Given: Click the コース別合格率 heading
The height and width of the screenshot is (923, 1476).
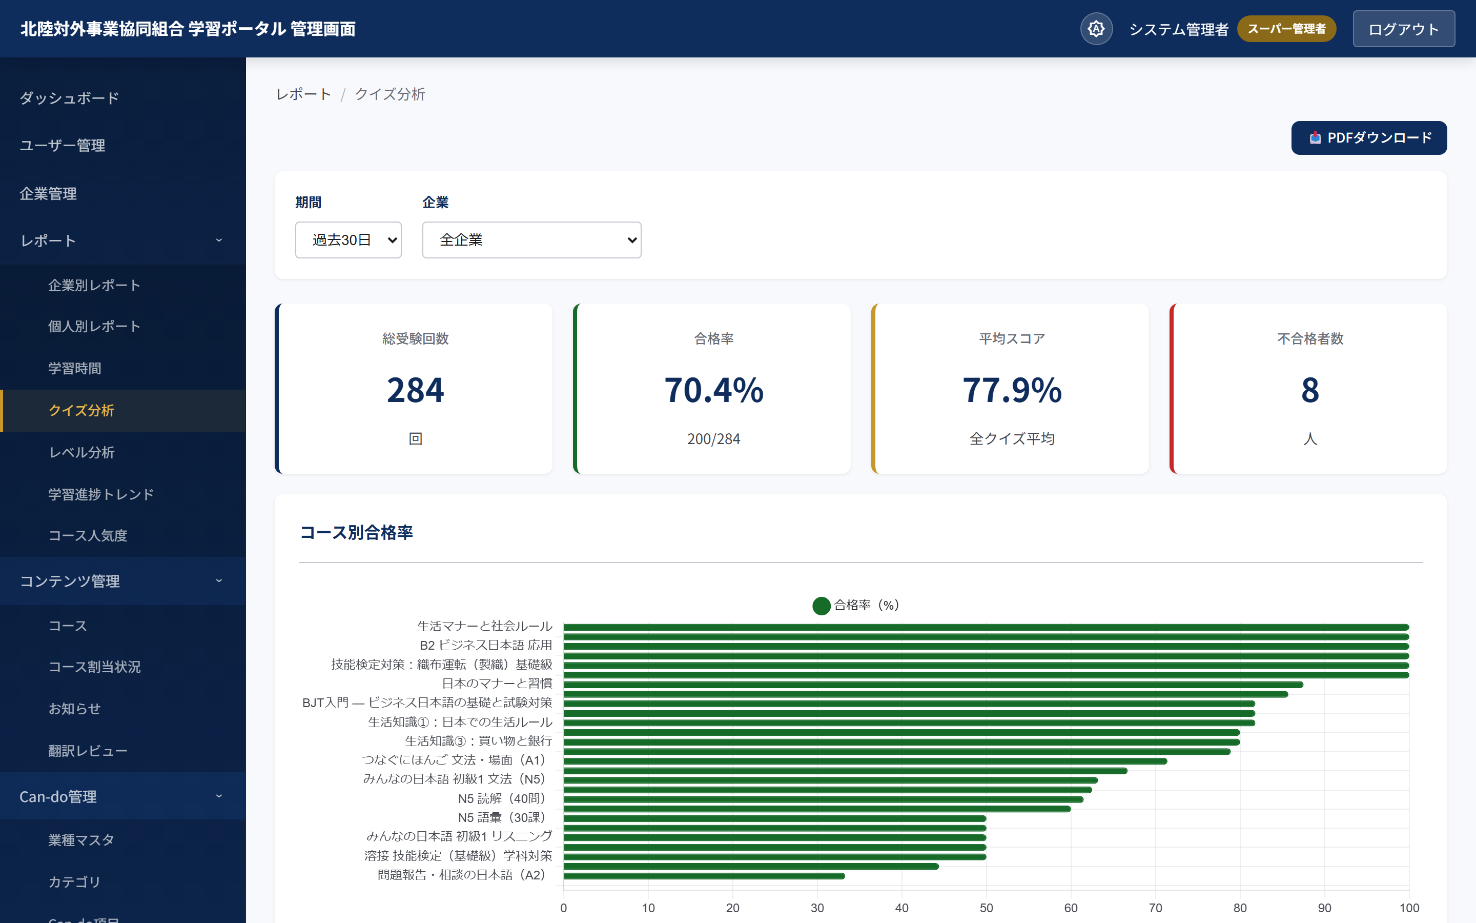Looking at the screenshot, I should (x=356, y=532).
